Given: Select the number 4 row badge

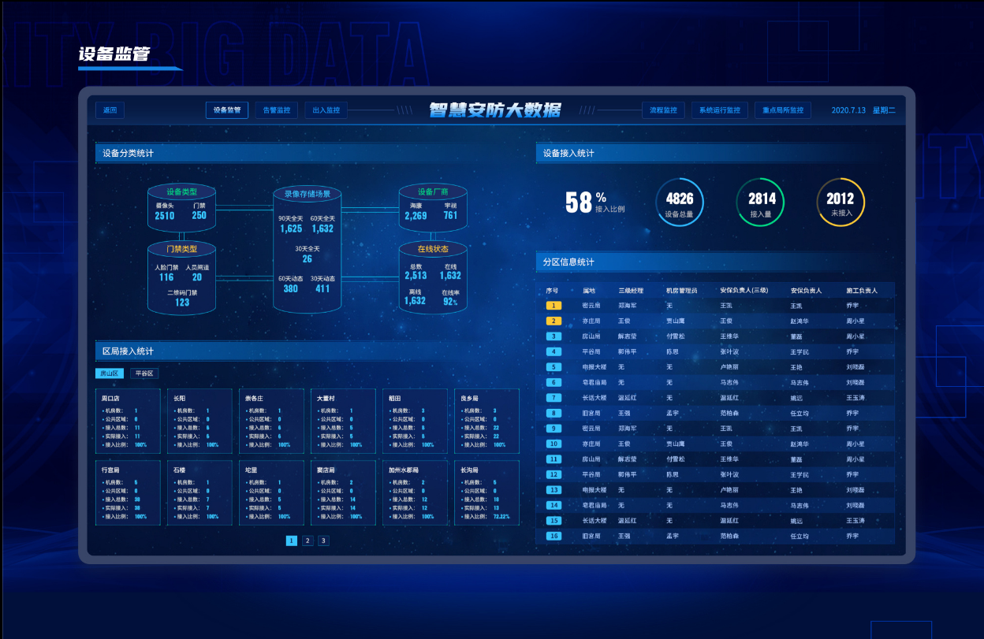Looking at the screenshot, I should click(x=553, y=351).
